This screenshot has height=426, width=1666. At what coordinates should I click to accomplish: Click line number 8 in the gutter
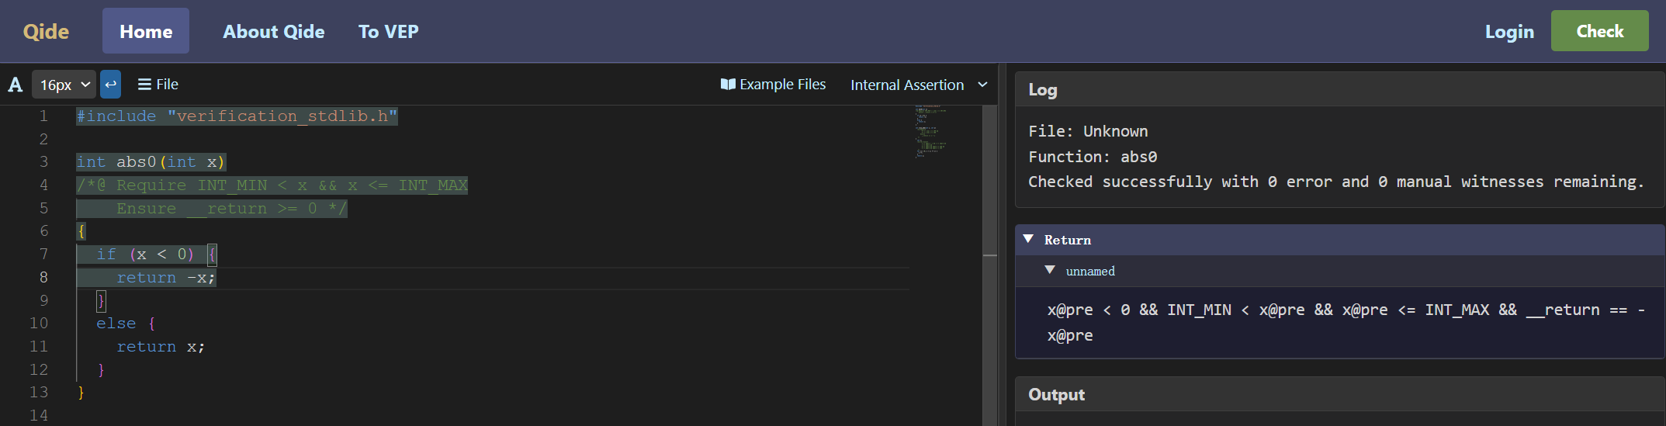pos(43,278)
